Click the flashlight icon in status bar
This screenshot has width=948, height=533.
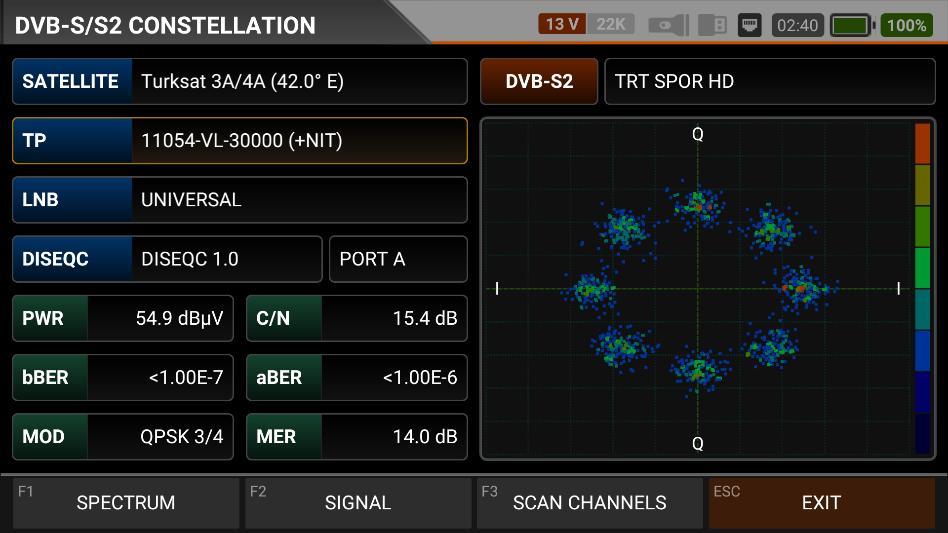tap(669, 25)
